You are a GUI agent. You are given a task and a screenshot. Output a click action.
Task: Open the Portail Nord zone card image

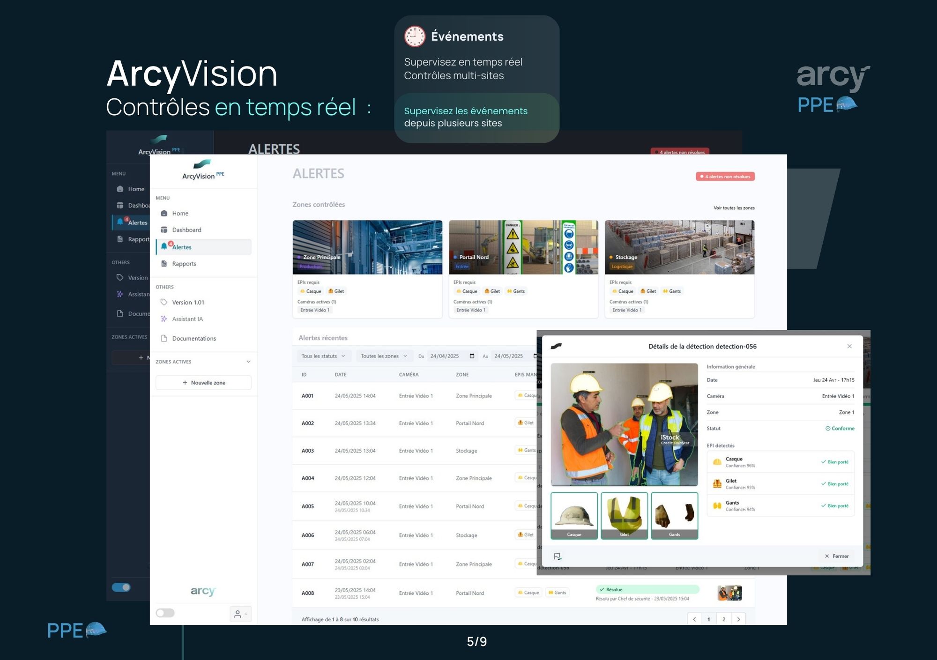tap(523, 247)
